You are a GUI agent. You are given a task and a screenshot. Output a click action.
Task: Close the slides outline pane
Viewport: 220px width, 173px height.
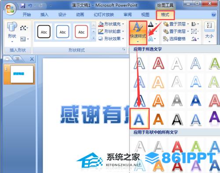click(x=32, y=59)
